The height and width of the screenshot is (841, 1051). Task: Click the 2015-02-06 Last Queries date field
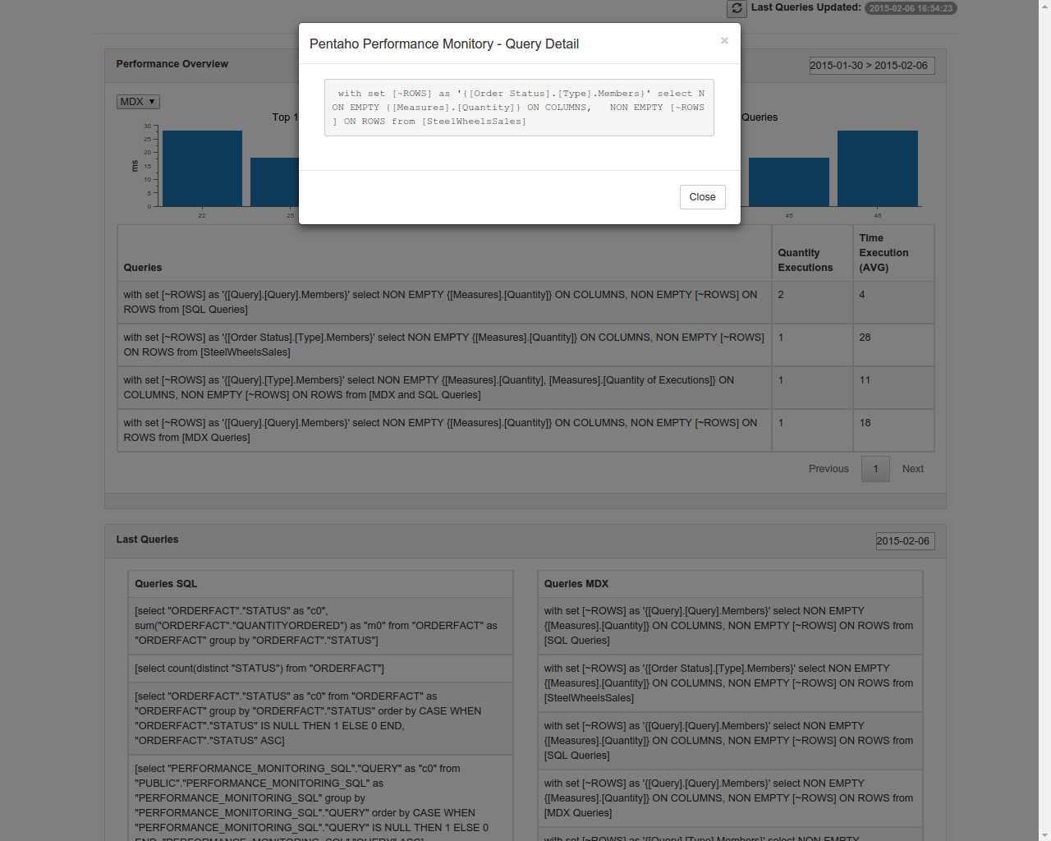tap(905, 541)
